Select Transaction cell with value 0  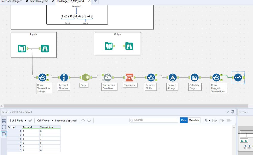click(x=50, y=131)
